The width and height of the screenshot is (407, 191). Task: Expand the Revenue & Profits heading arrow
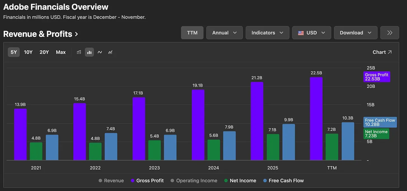pos(76,34)
